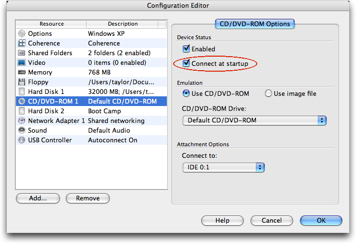The width and height of the screenshot is (356, 244).
Task: Click the Remove button
Action: 88,198
